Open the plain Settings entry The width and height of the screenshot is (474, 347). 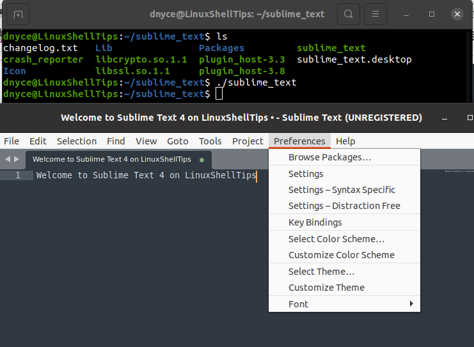pyautogui.click(x=344, y=174)
